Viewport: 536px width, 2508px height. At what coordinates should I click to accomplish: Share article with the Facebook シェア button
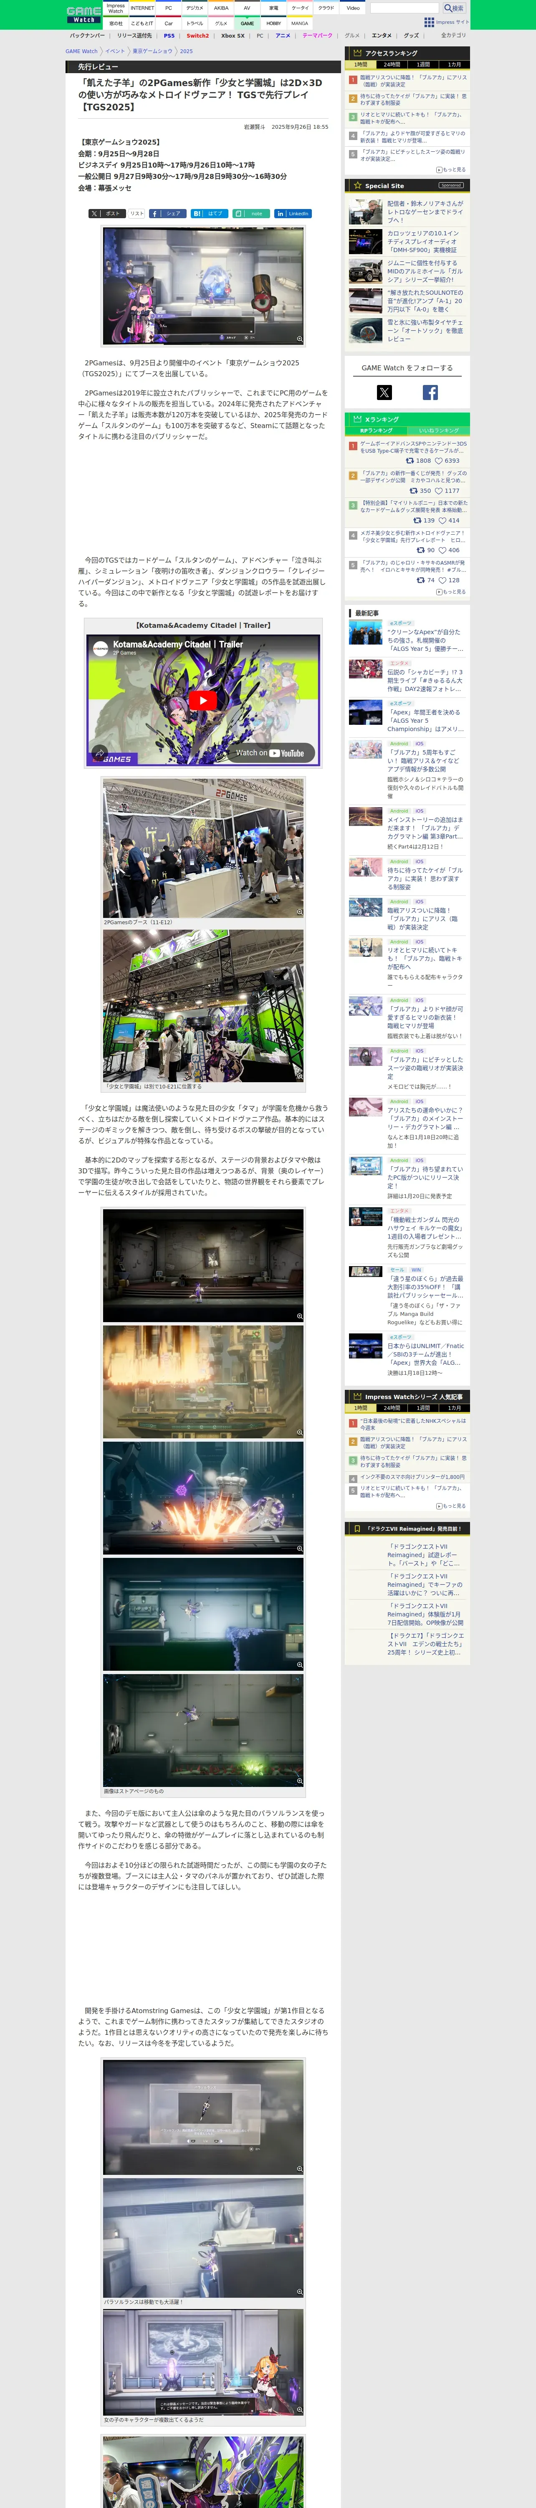click(x=168, y=213)
